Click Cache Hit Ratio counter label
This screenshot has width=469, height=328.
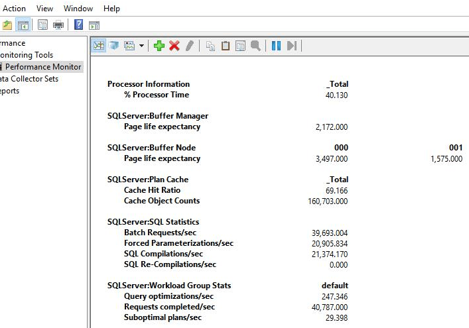coord(152,190)
